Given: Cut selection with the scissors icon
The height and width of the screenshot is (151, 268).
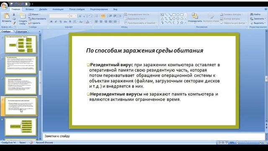Looking at the screenshot, I should pos(14,15).
